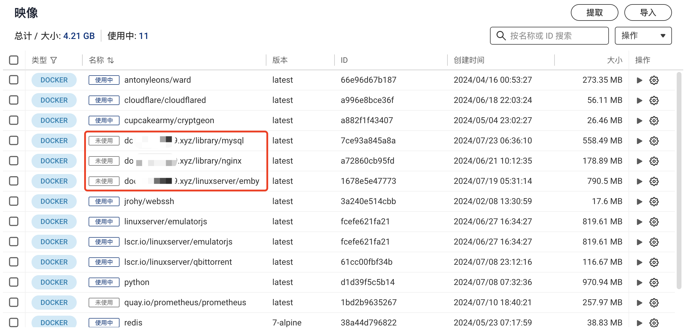
Task: Click creation time 2024/02/08 13:30:59
Action: pyautogui.click(x=493, y=201)
